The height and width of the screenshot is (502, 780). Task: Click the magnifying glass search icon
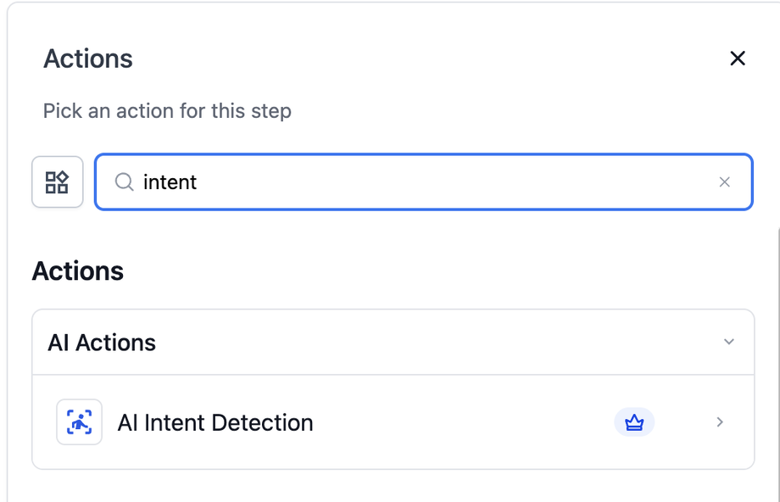coord(125,182)
